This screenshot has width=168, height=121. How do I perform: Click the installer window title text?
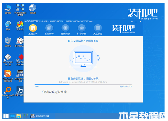click(59, 21)
